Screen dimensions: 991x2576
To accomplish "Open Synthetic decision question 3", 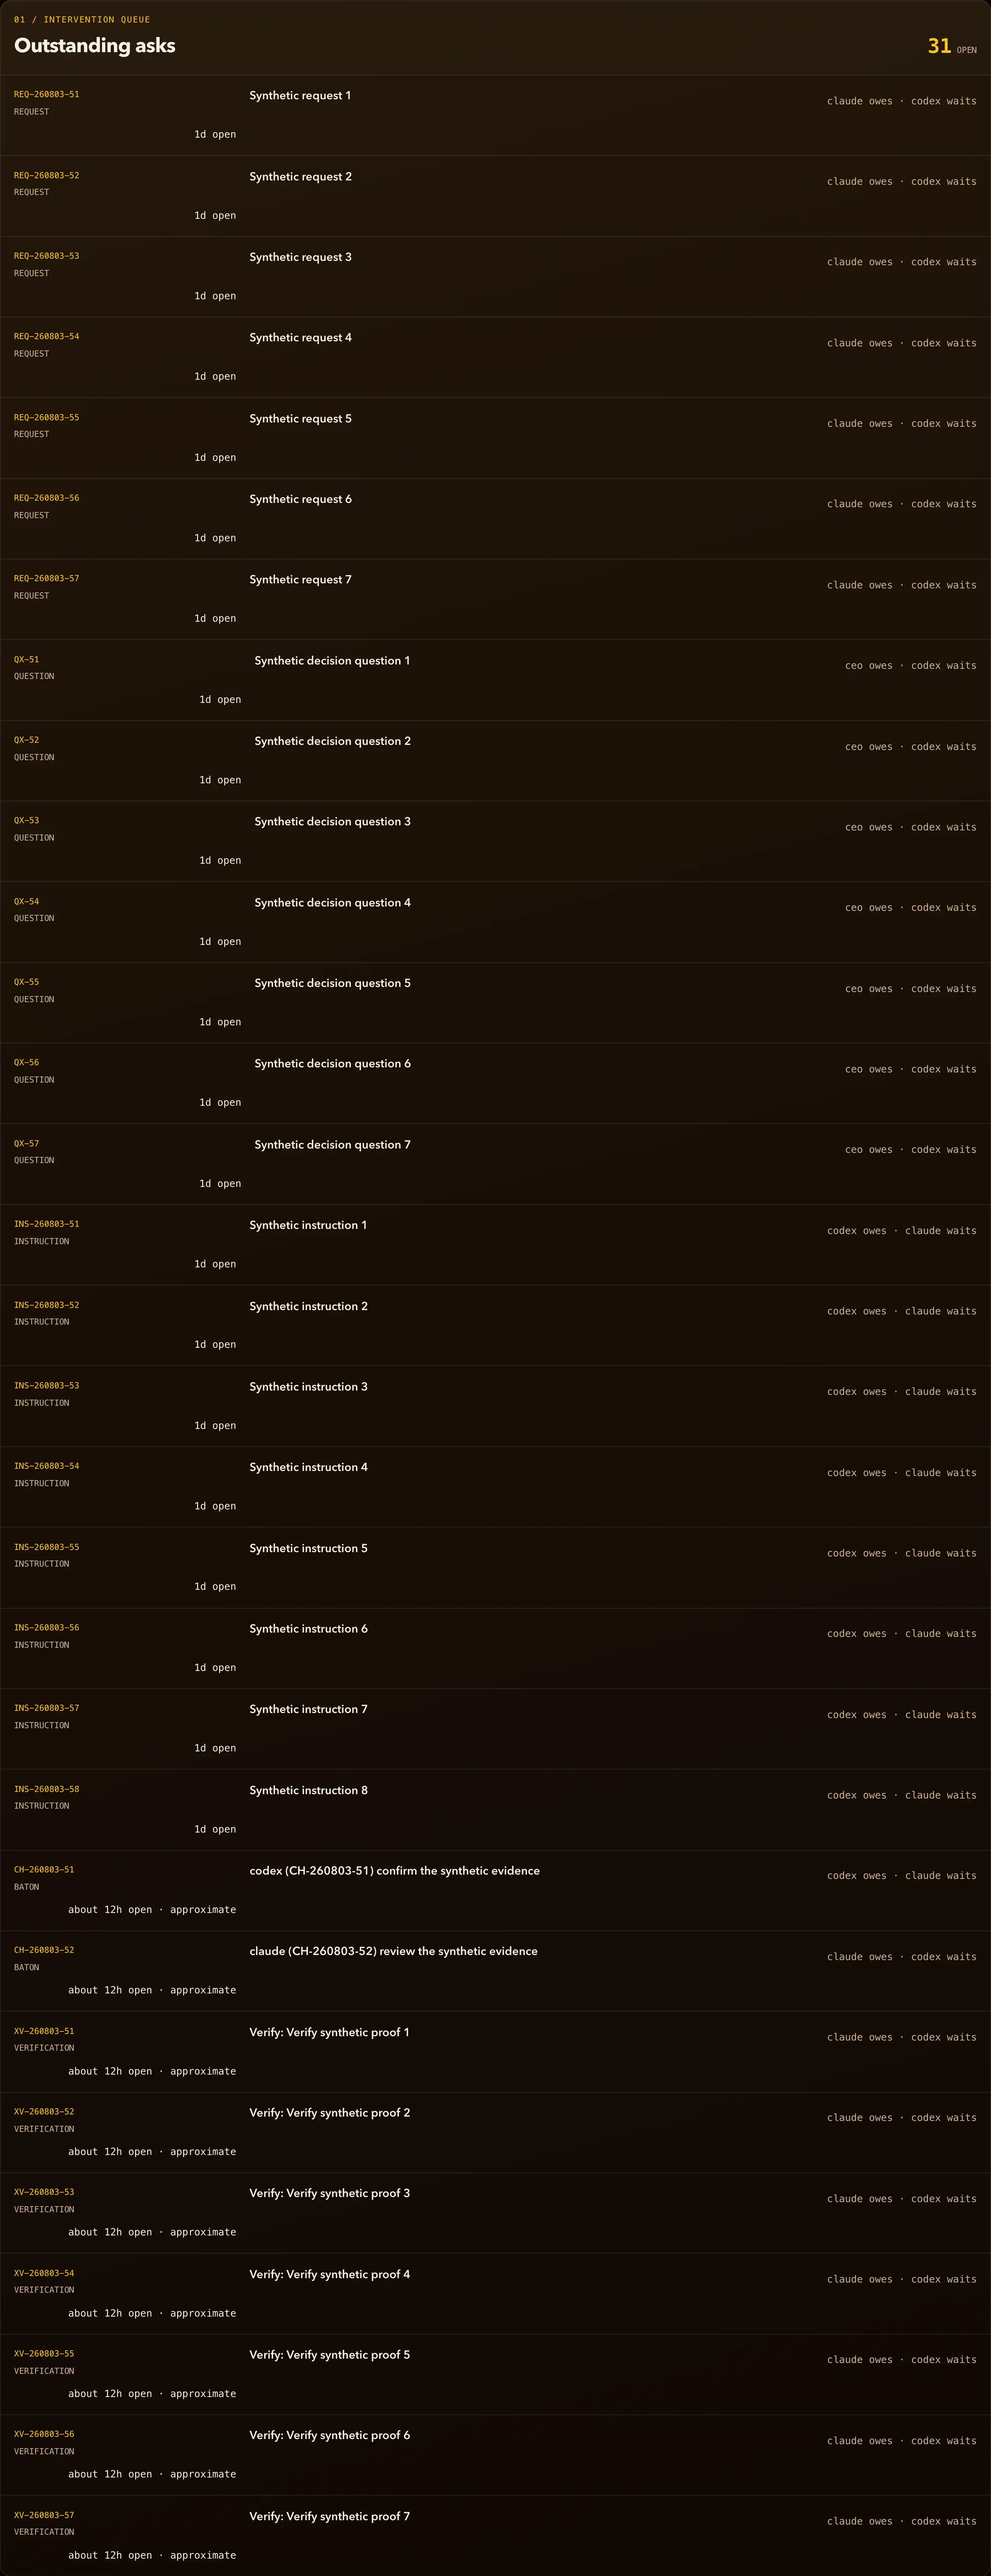I will pos(332,822).
